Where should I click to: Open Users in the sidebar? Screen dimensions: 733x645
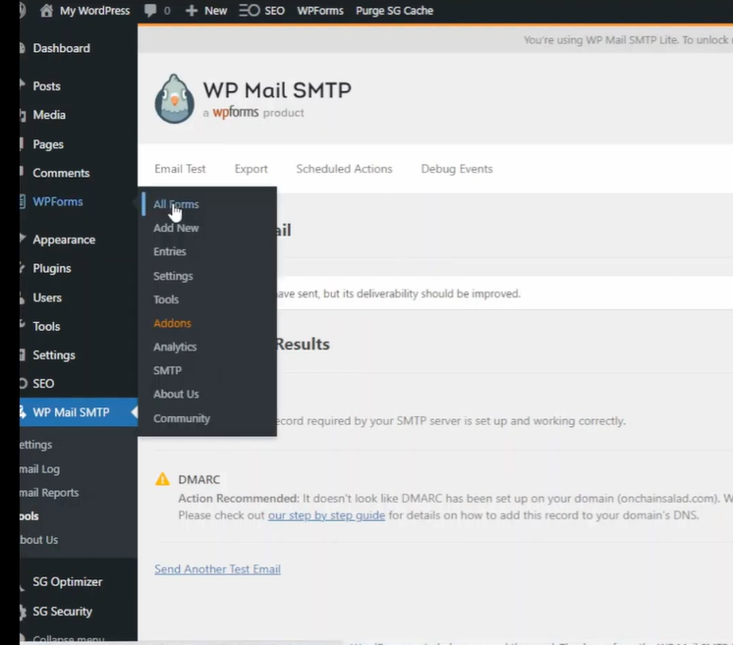[47, 297]
